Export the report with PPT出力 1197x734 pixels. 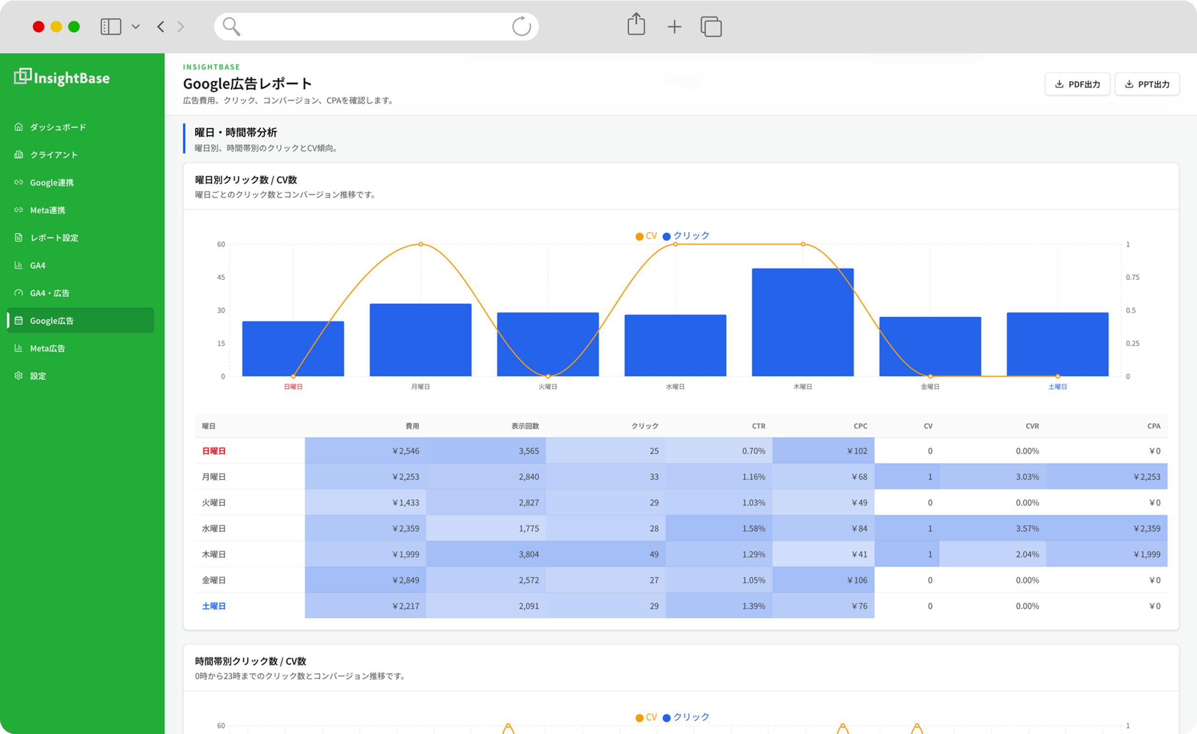click(x=1147, y=85)
